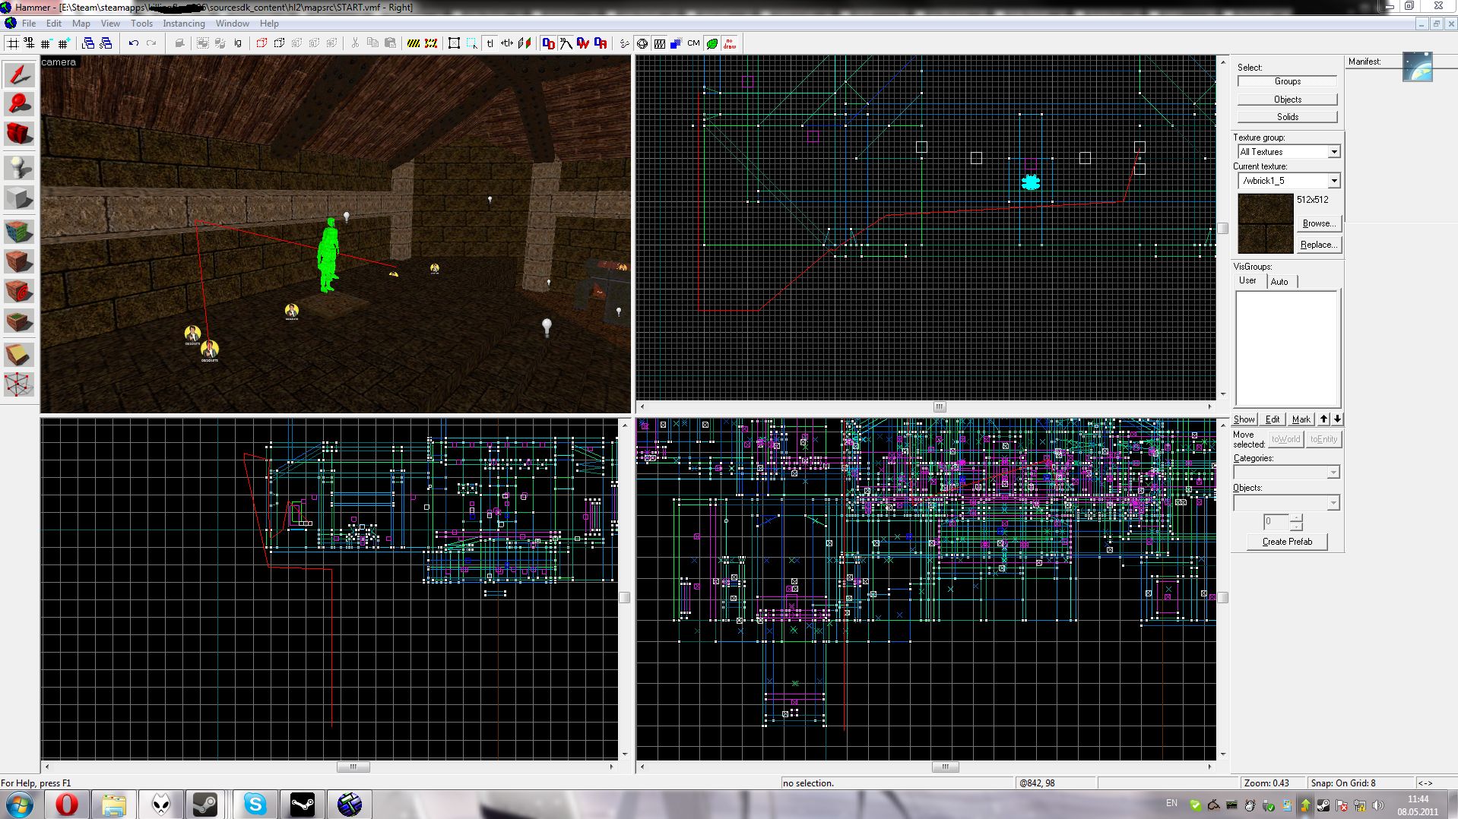The image size is (1458, 819).
Task: Open the prefab Objects dropdown
Action: pyautogui.click(x=1333, y=503)
